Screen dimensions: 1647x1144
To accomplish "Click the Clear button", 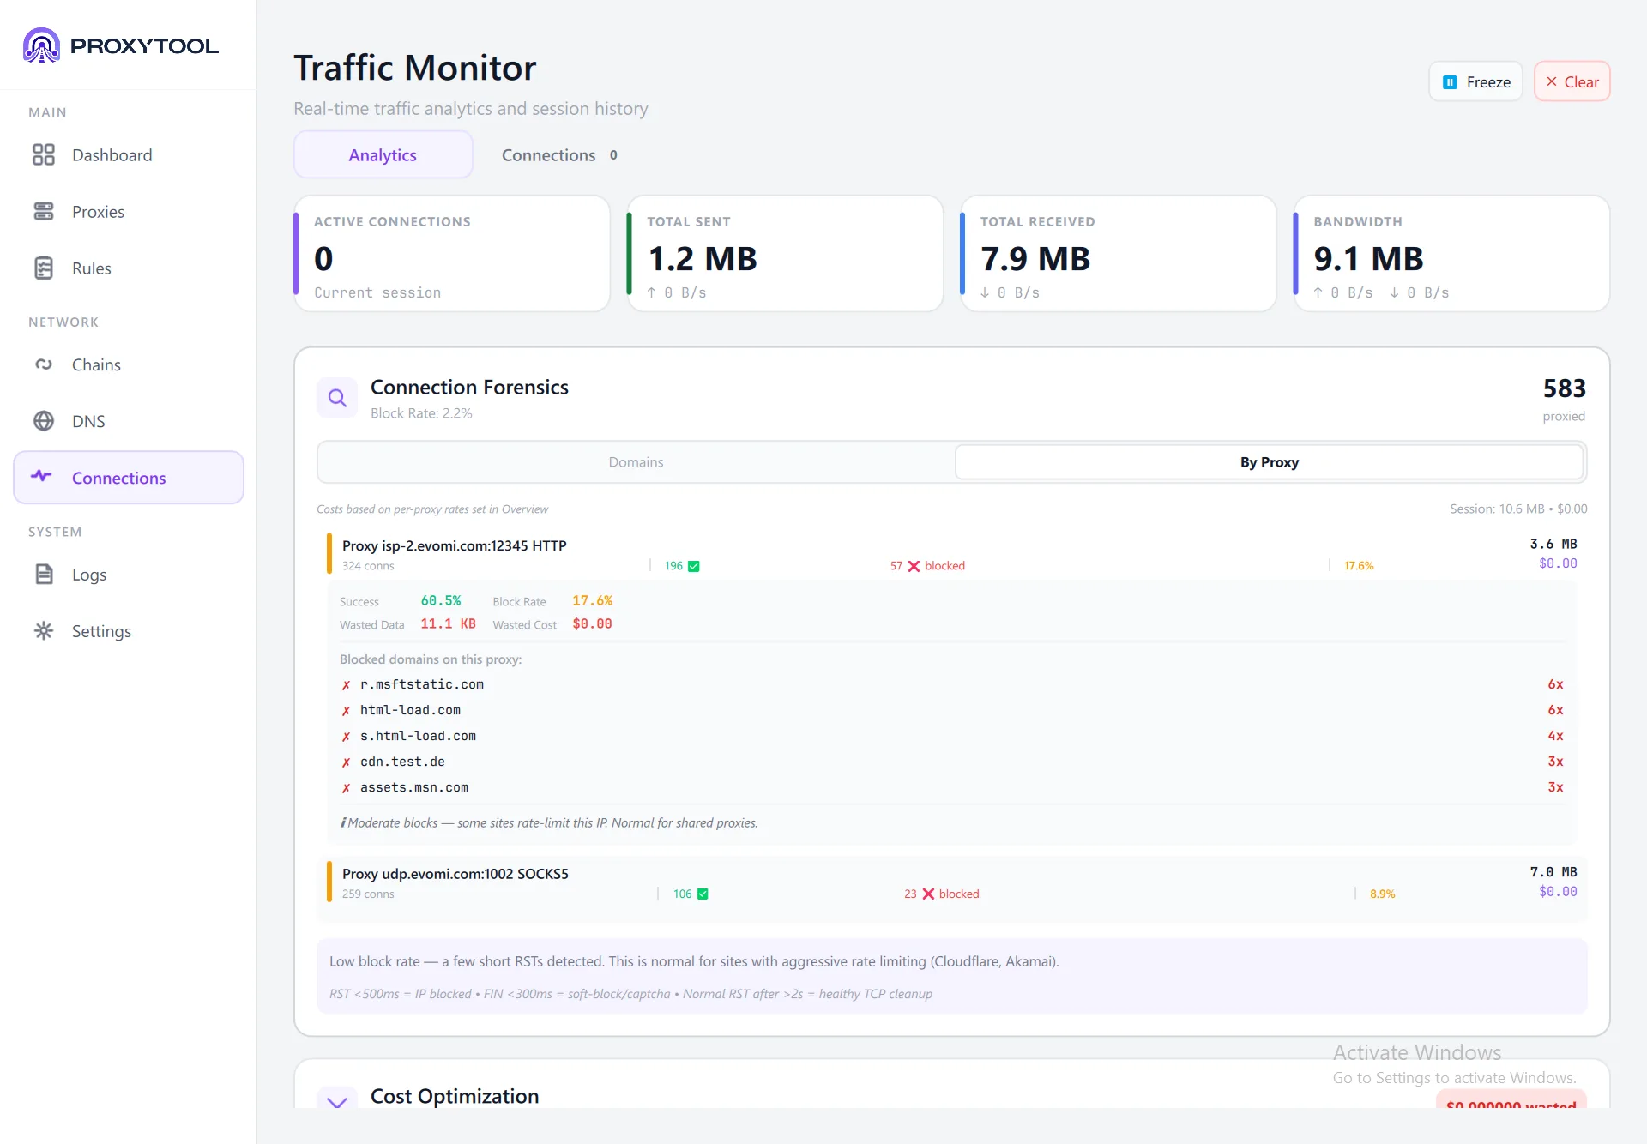I will (x=1572, y=81).
